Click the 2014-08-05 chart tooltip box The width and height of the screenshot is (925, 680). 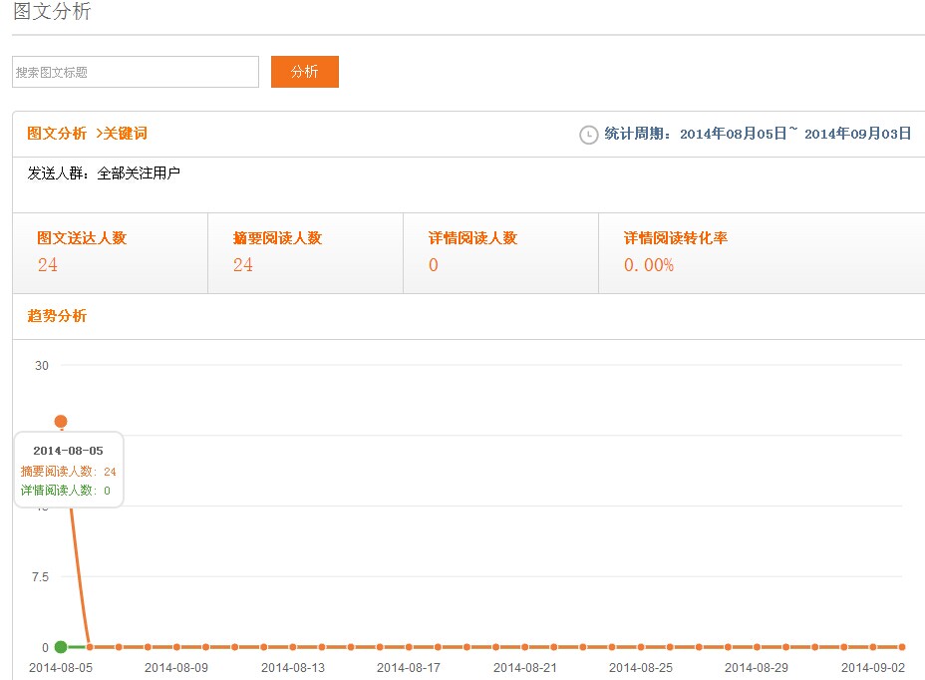click(x=68, y=470)
